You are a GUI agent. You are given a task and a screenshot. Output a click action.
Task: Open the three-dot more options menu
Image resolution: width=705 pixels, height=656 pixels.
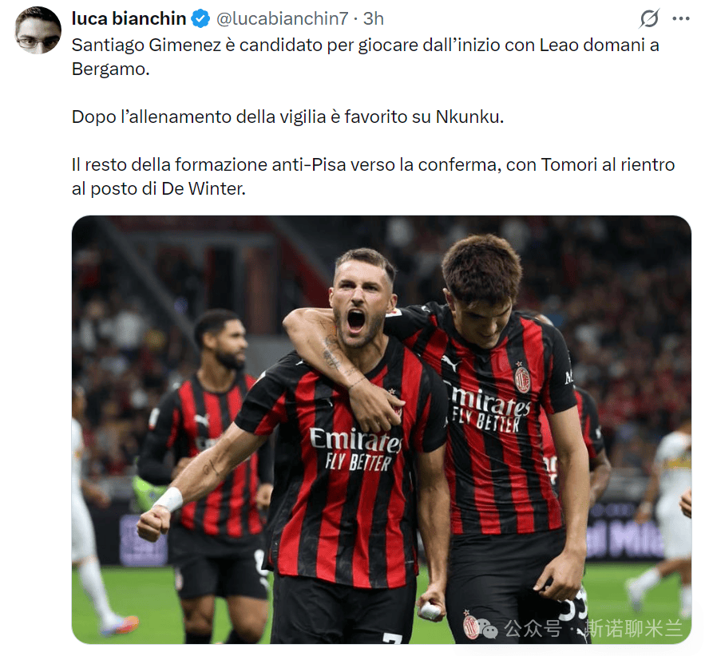click(x=681, y=18)
